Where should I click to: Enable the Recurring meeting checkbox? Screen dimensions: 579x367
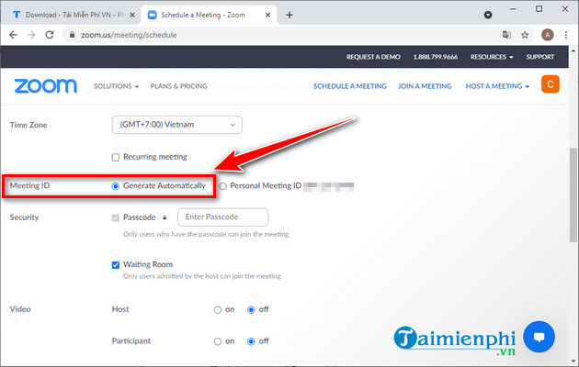tap(115, 157)
